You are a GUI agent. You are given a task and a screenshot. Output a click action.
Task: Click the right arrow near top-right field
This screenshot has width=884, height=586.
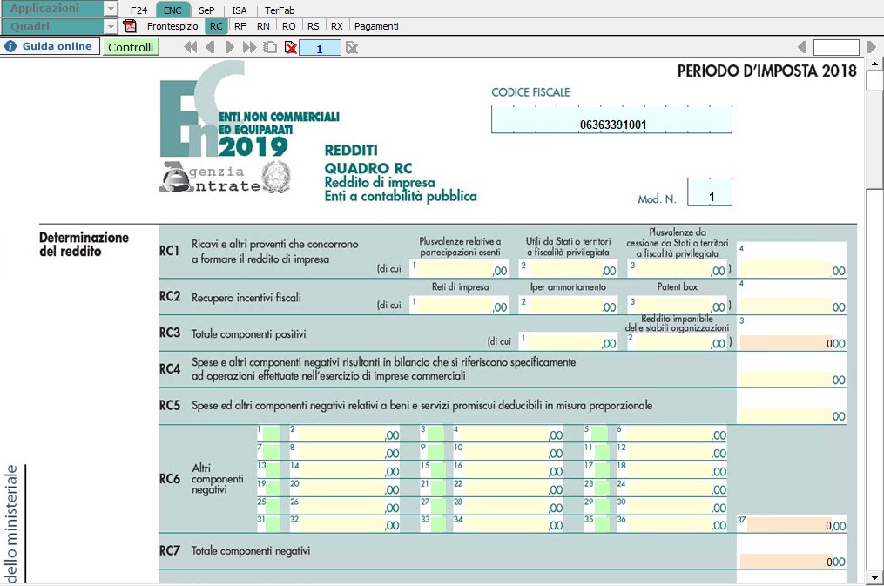tap(872, 47)
